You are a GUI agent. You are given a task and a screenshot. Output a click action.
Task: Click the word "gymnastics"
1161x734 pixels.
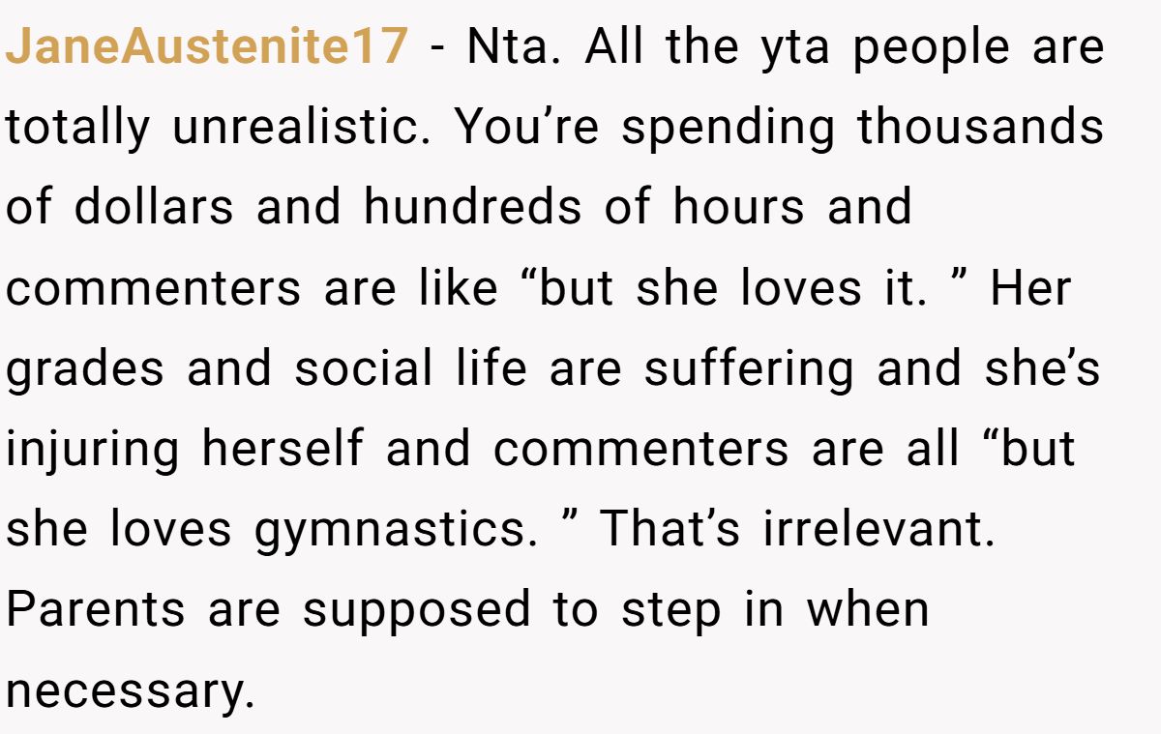(x=397, y=530)
